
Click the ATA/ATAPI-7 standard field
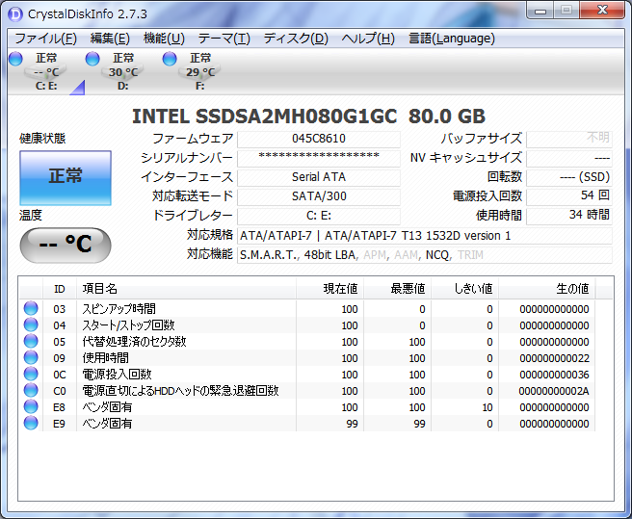coord(425,236)
